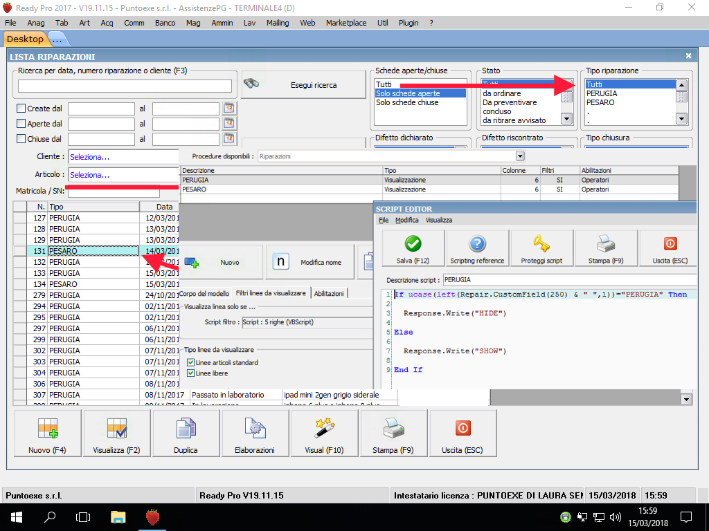
Task: Click the Duplica button
Action: point(186,434)
